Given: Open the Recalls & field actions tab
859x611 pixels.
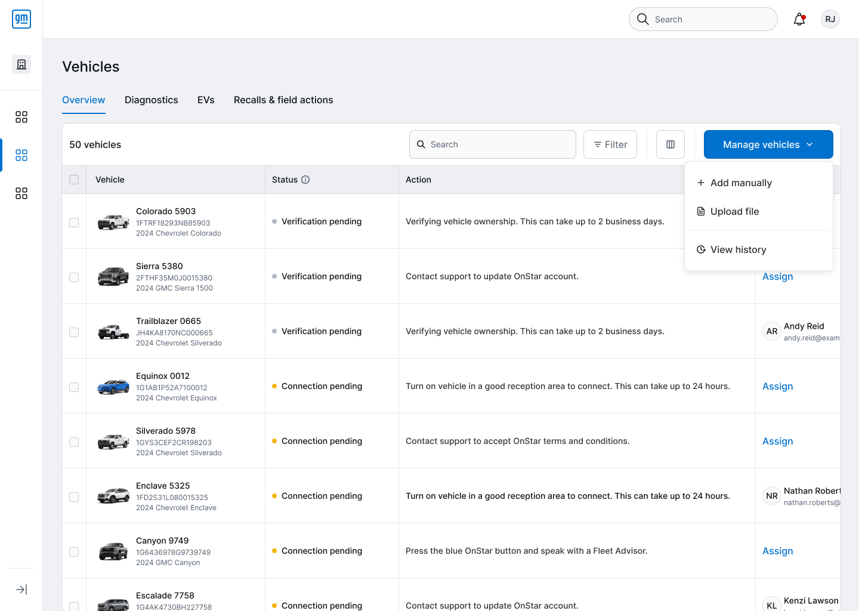Looking at the screenshot, I should (283, 100).
